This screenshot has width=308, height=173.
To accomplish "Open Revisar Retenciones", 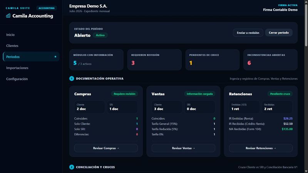I will click(261, 148).
